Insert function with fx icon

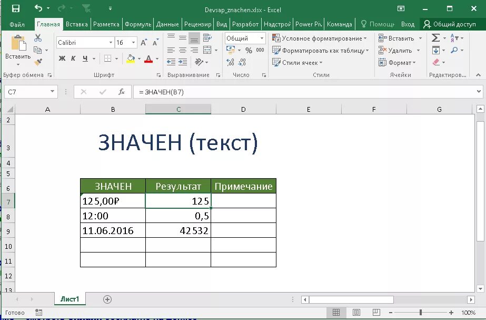pos(122,92)
